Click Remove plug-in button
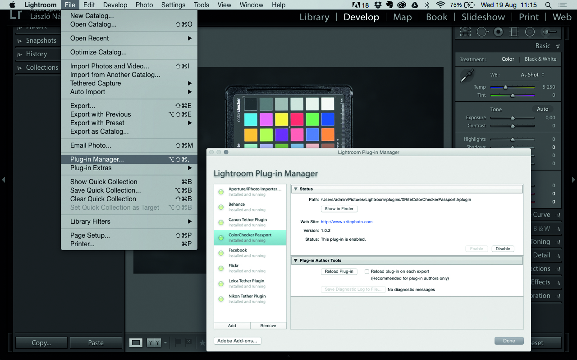 pos(268,325)
